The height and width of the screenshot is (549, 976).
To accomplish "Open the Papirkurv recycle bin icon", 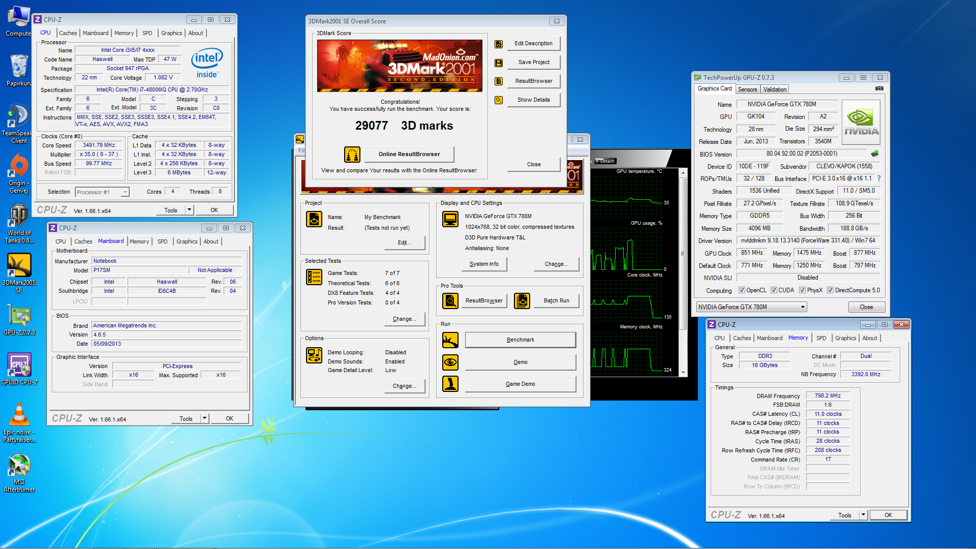I will [18, 70].
